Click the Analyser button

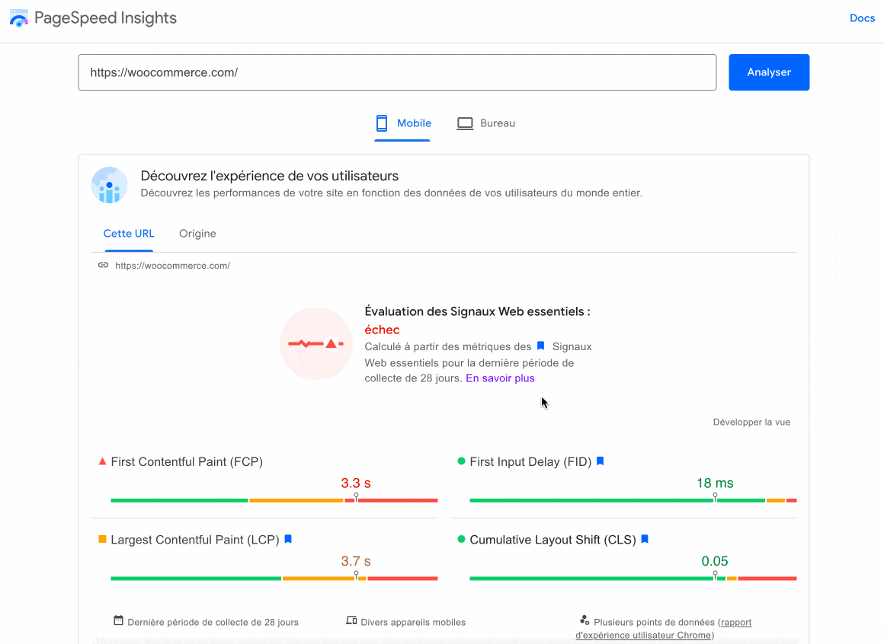[x=768, y=72]
